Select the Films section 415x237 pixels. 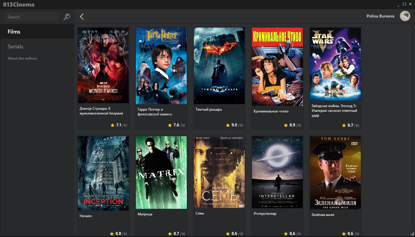[x=37, y=32]
